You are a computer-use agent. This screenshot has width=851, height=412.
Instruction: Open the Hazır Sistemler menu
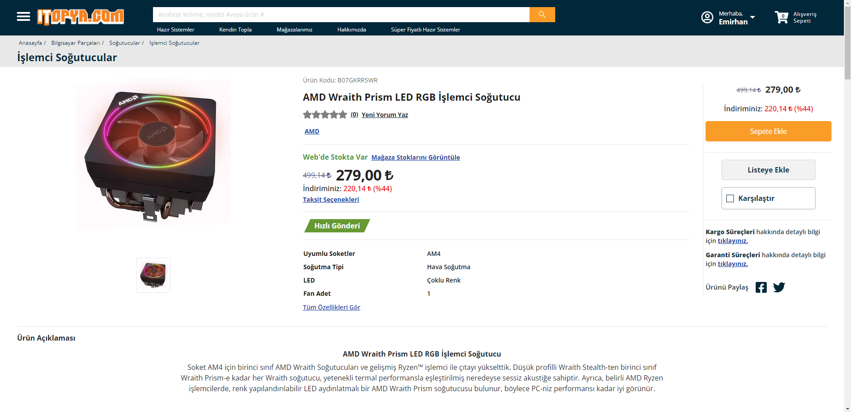(176, 30)
